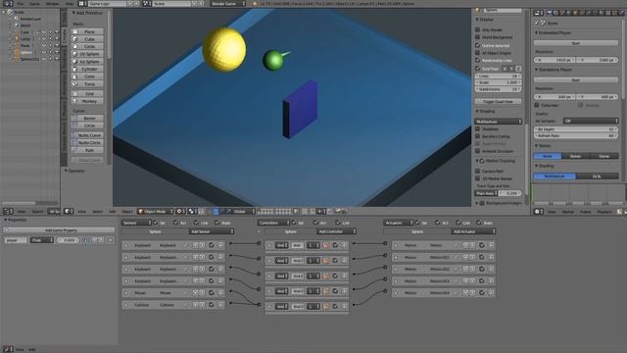The image size is (627, 353).
Task: Select the Scene item in outliner
Action: click(x=19, y=12)
